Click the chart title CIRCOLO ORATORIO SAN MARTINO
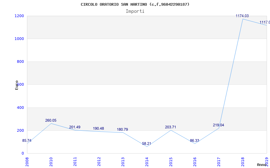The image size is (270, 168). (x=135, y=4)
